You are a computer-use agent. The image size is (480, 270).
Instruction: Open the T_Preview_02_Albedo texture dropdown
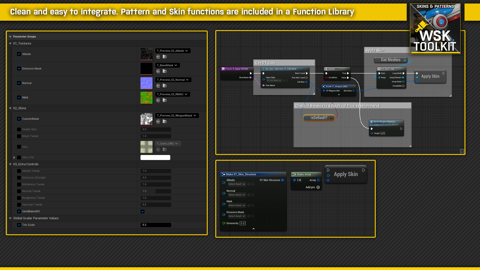(173, 51)
